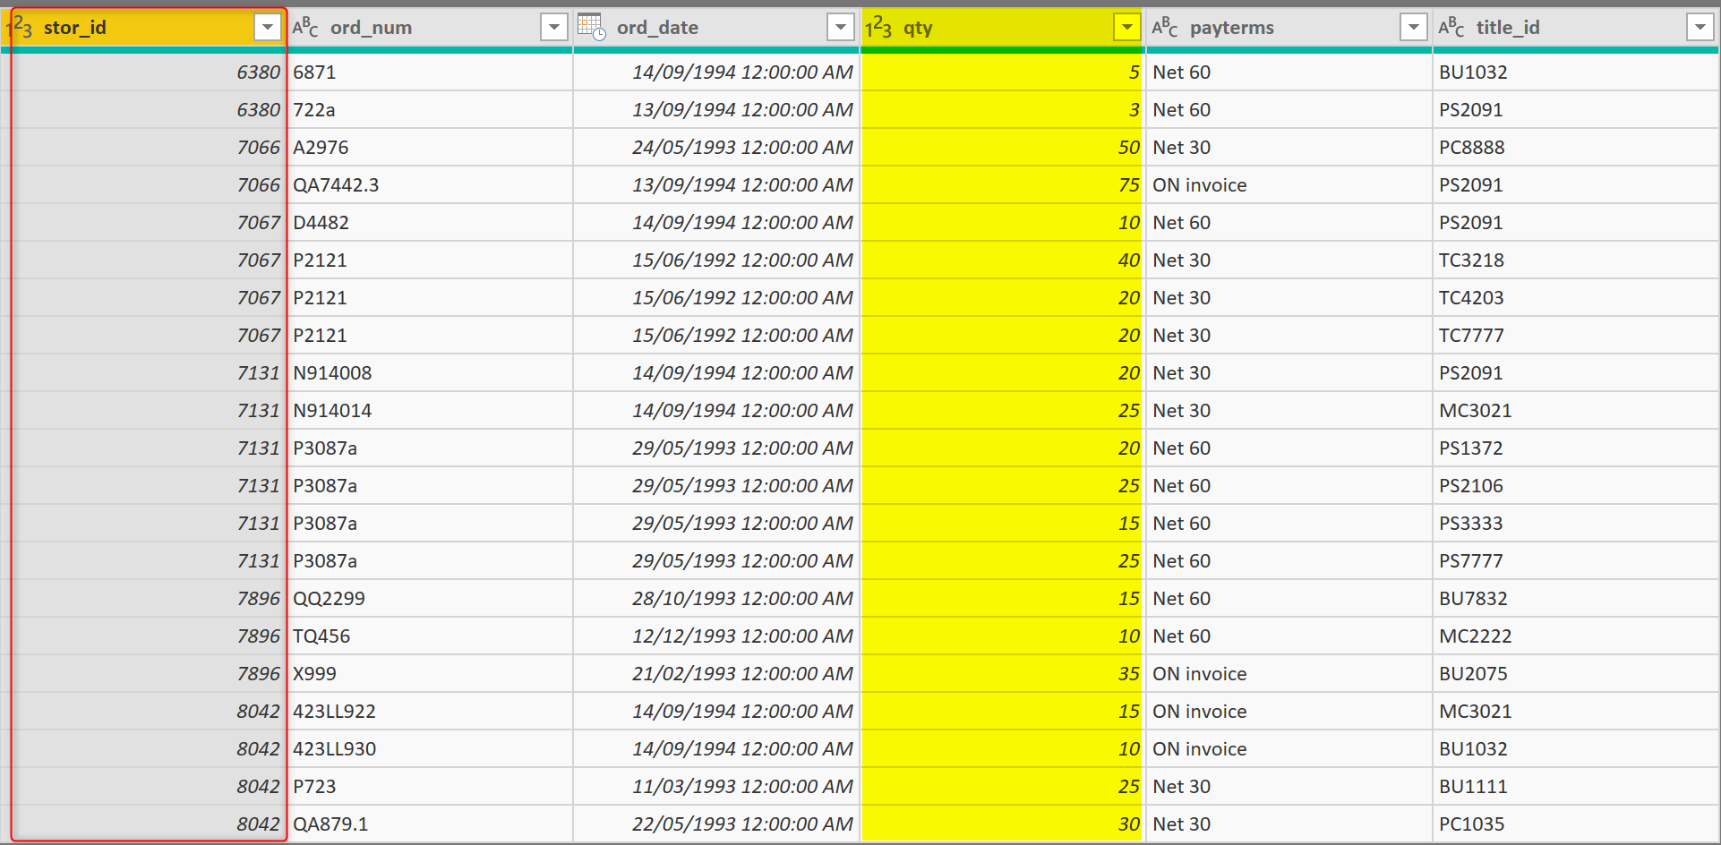
Task: Click the ord_date cell 28/10/1993
Action: [x=741, y=599]
